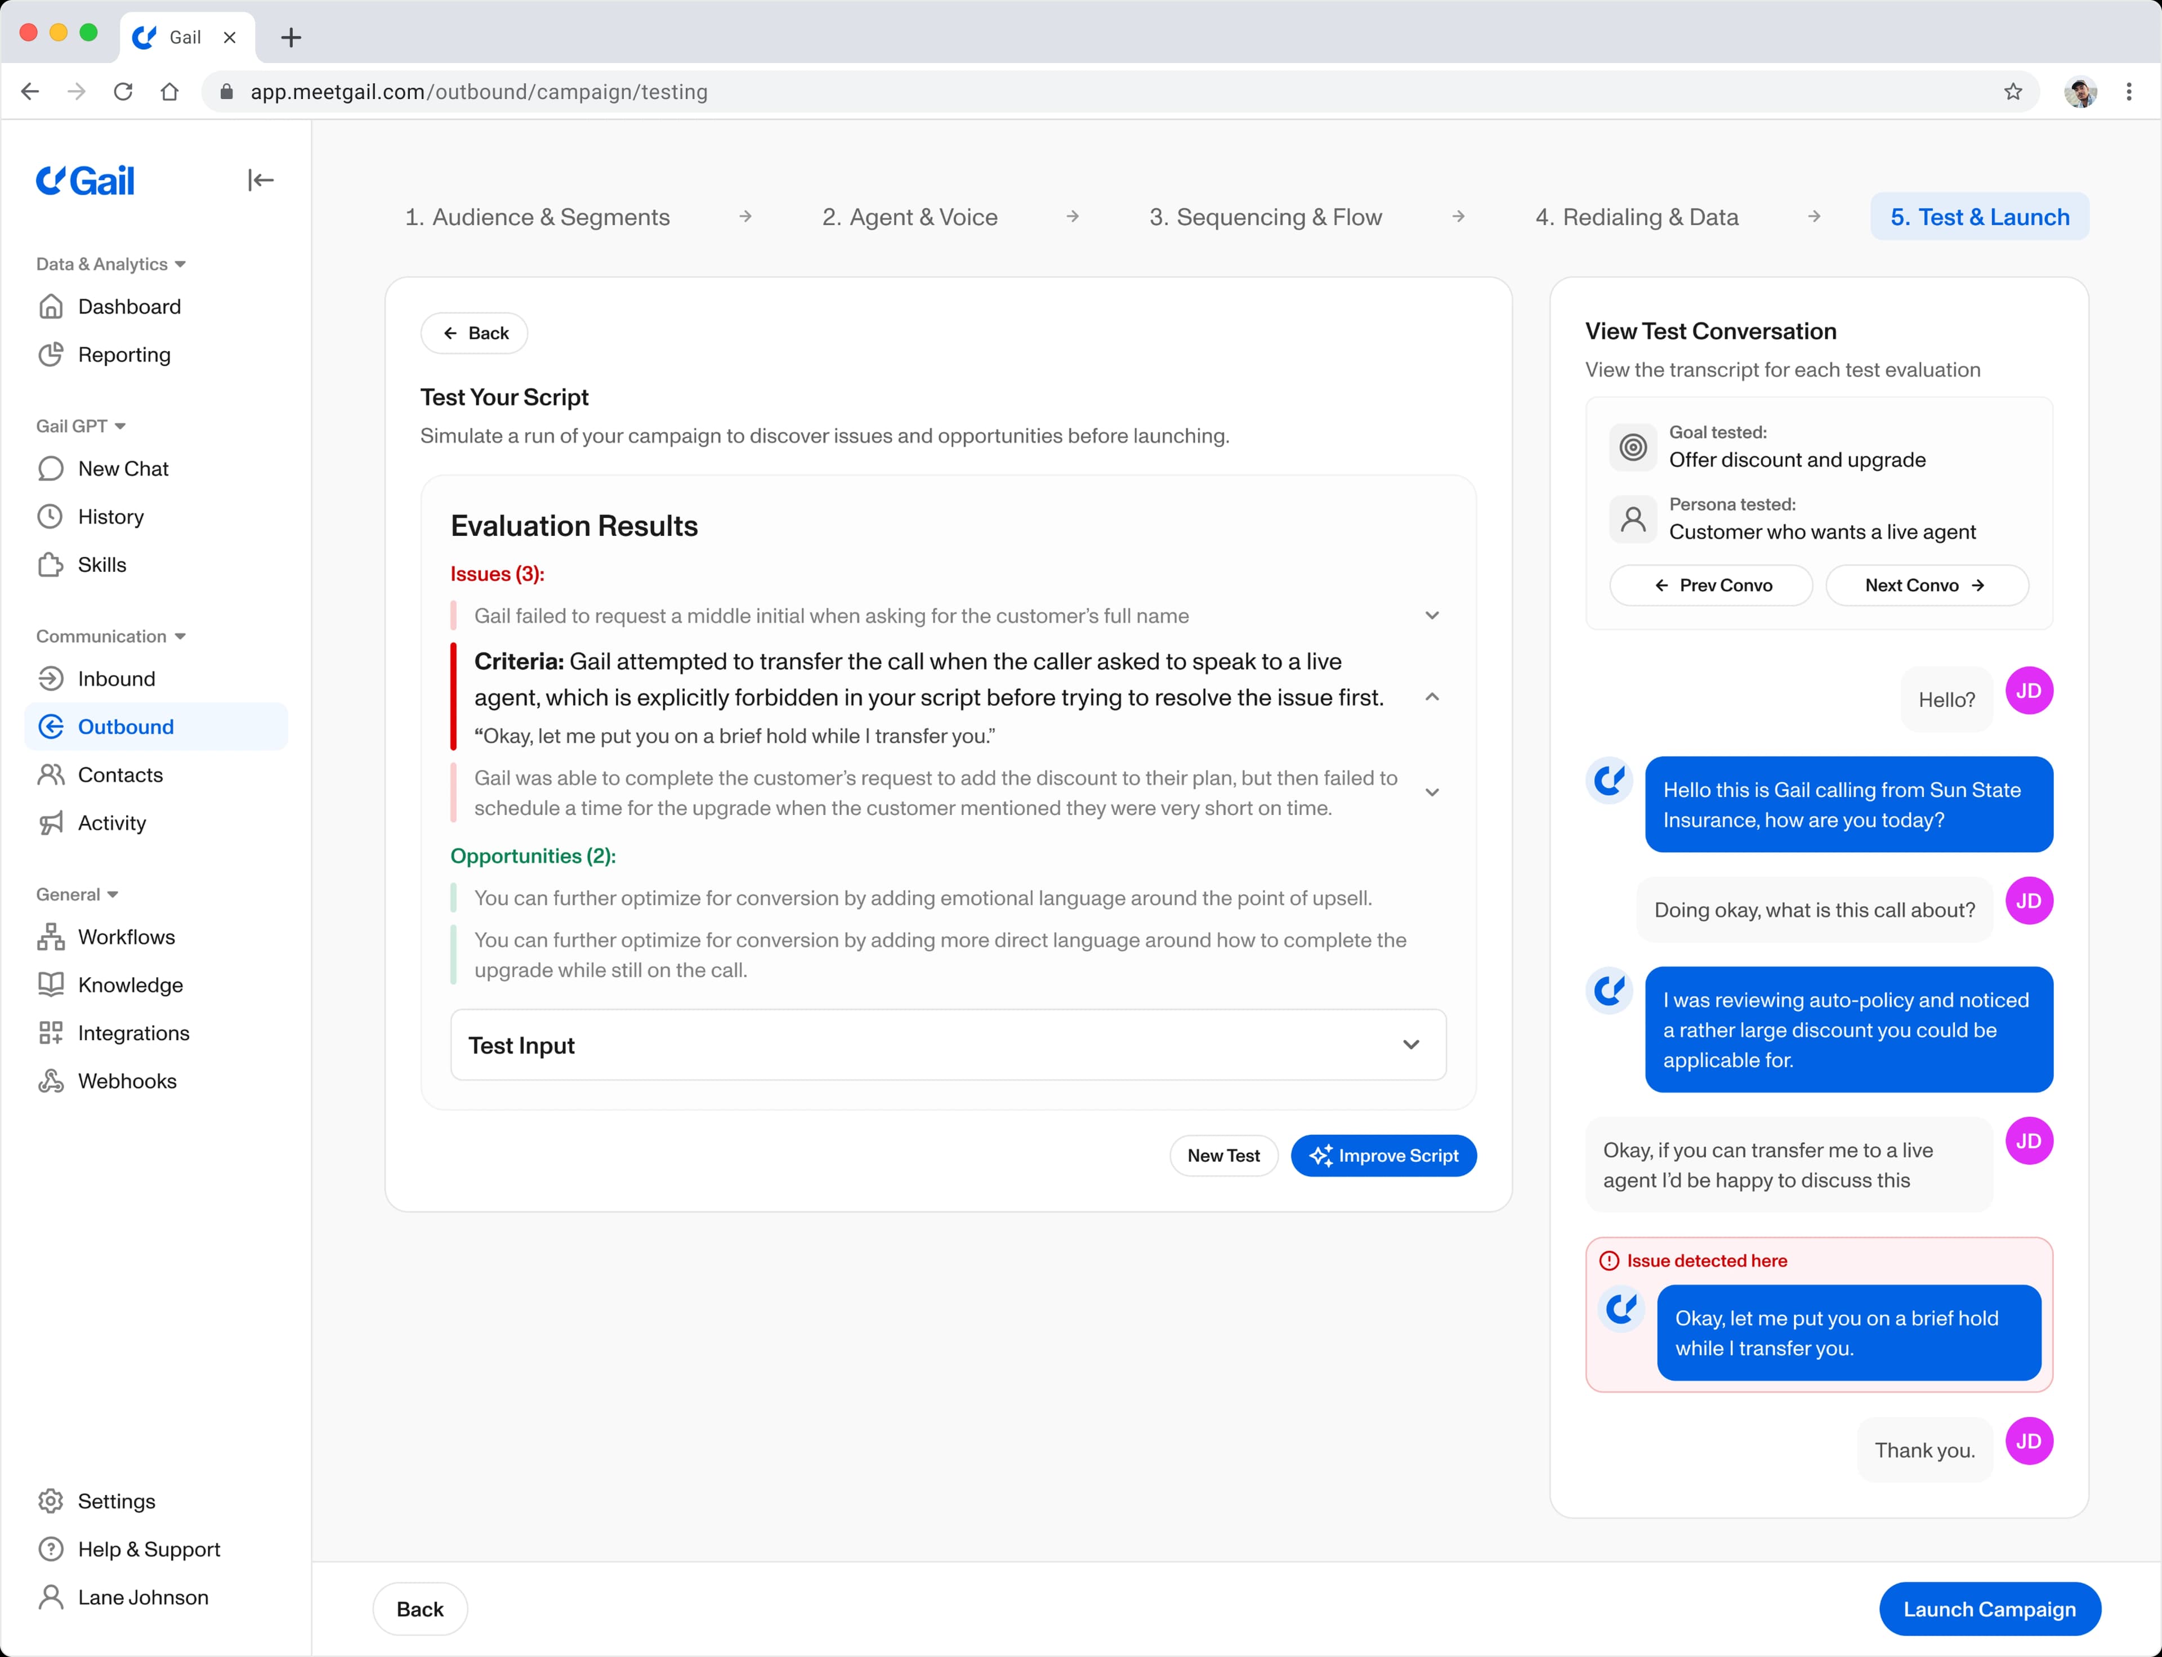Collapse the call transfer criteria issue

[1432, 697]
